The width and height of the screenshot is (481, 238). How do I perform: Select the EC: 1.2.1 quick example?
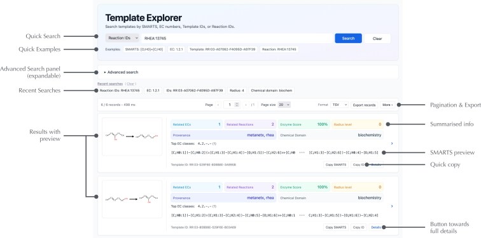point(176,50)
